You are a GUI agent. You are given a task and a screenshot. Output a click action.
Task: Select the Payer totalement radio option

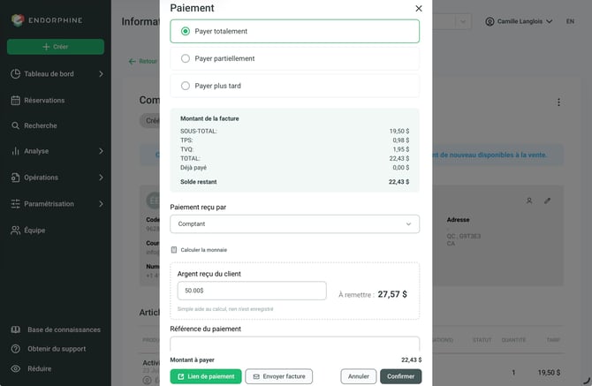294,31
